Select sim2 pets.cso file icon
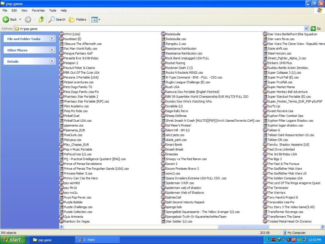 (163, 135)
